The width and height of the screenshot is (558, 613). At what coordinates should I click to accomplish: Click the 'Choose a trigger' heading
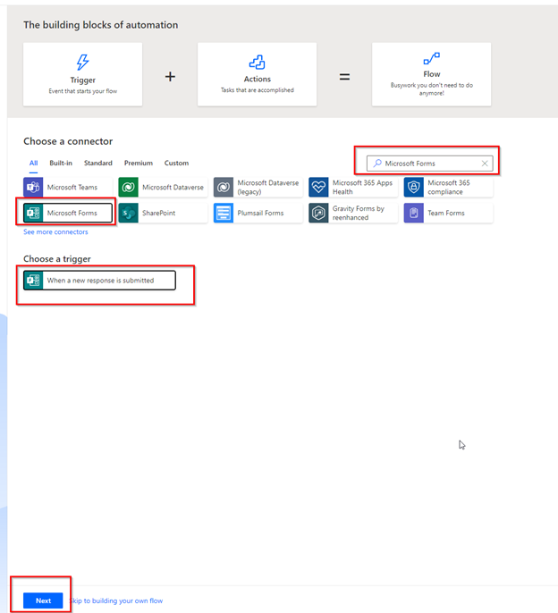coord(57,259)
